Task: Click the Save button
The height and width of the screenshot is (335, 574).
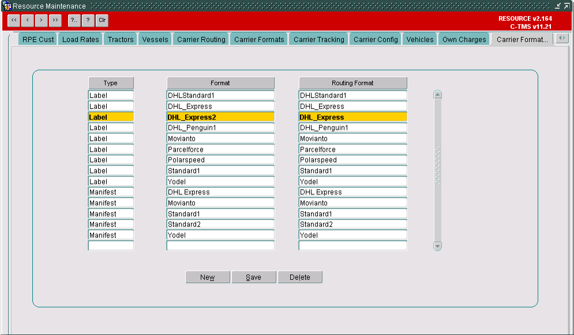Action: (254, 277)
